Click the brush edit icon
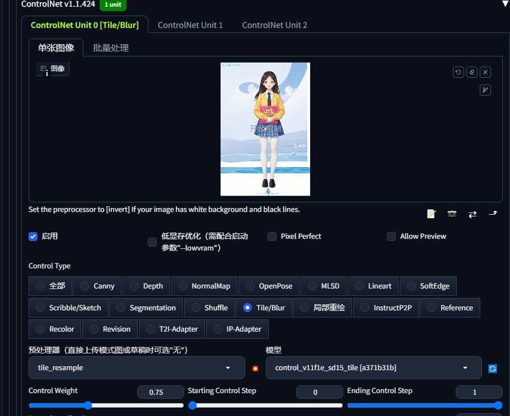510x416 pixels. (x=485, y=90)
